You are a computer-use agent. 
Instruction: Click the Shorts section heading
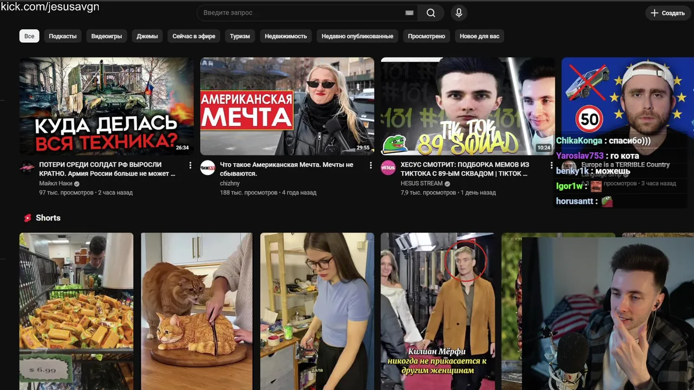coord(48,218)
